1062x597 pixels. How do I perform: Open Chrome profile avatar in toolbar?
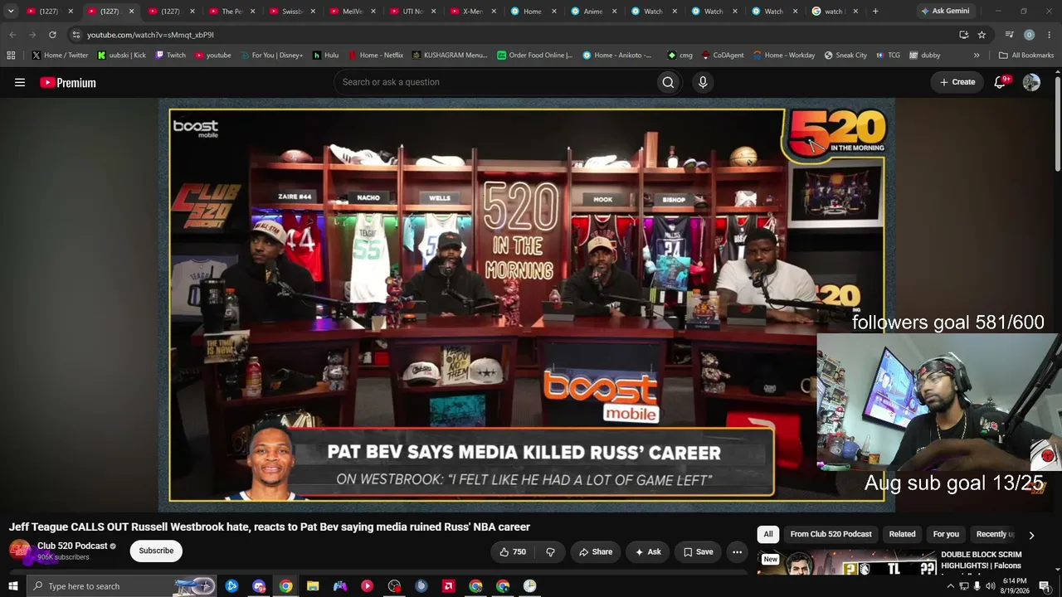1029,35
